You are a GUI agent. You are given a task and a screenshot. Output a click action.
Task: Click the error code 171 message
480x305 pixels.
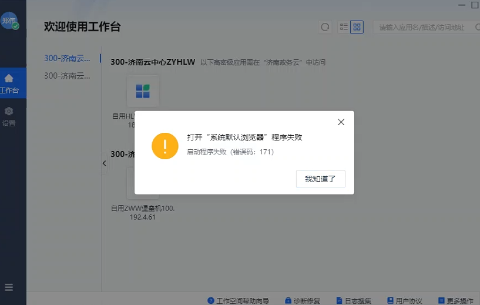[x=230, y=152]
